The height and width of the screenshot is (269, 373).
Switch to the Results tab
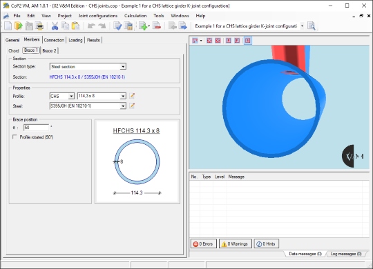pyautogui.click(x=93, y=40)
